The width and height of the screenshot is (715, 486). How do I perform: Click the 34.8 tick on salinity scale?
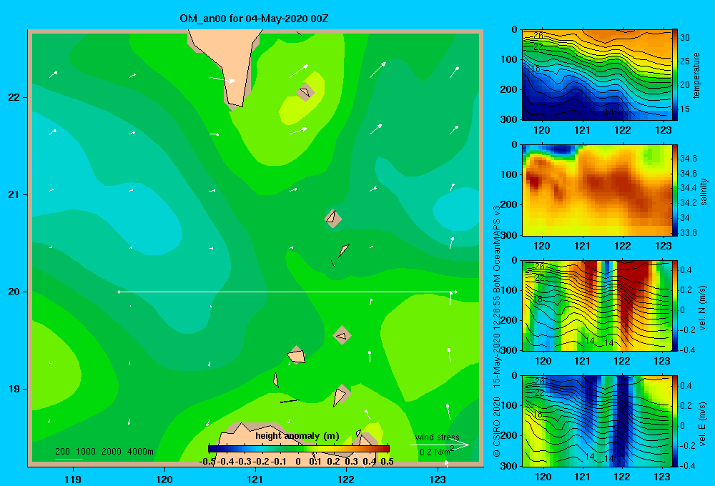pos(688,159)
